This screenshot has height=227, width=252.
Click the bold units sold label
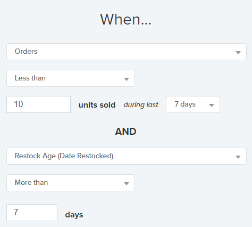(97, 105)
